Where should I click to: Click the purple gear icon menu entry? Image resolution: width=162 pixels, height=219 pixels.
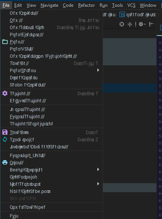coord(5,93)
